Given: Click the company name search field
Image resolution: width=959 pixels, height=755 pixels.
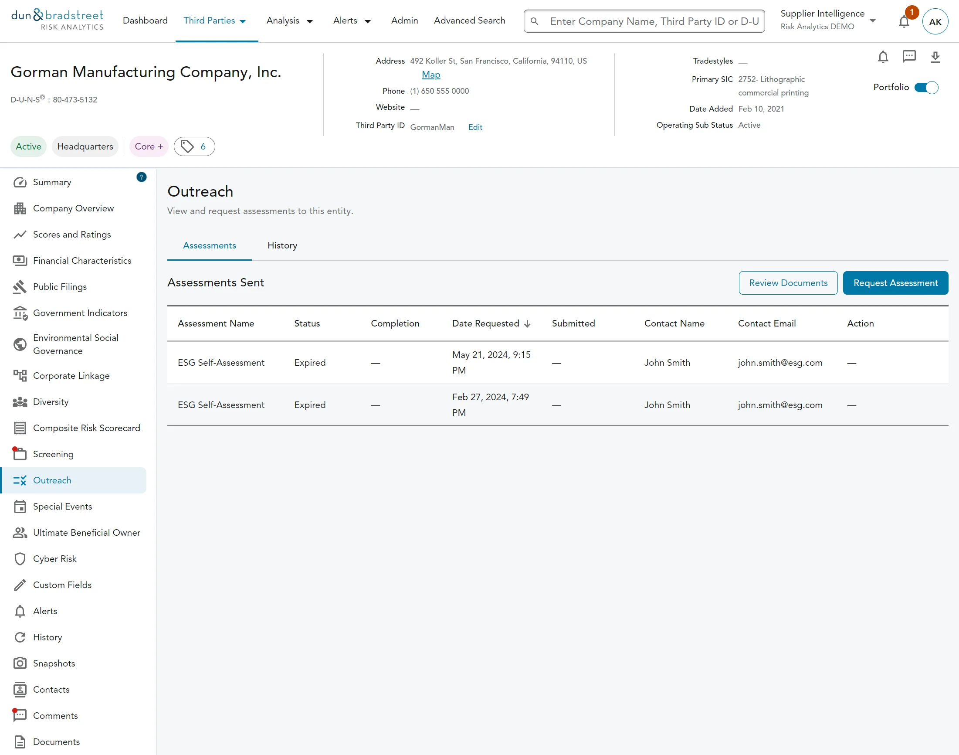Looking at the screenshot, I should pyautogui.click(x=653, y=21).
